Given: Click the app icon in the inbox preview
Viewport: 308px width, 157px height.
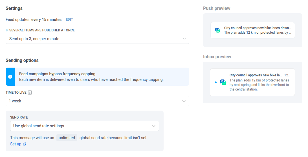Looking at the screenshot, I should 223,82.
